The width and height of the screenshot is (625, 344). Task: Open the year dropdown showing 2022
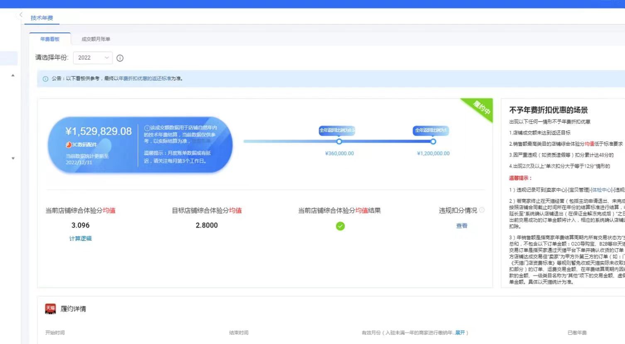click(93, 58)
